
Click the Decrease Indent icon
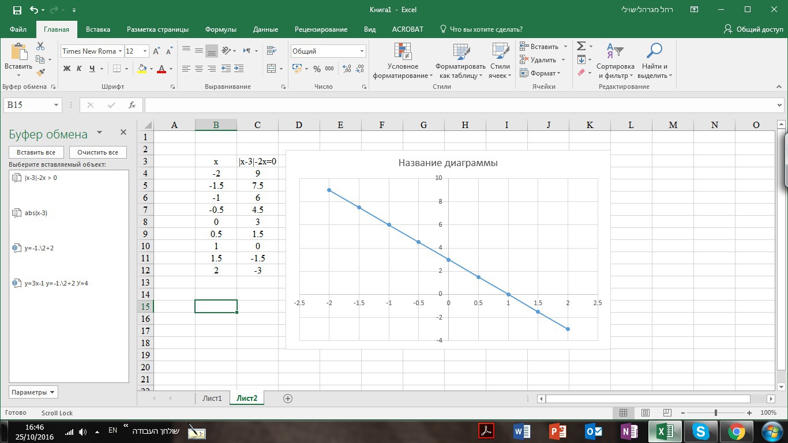tap(226, 69)
